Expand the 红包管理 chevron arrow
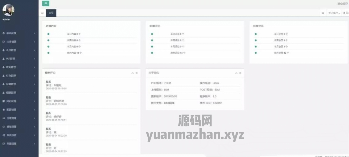 (35, 76)
